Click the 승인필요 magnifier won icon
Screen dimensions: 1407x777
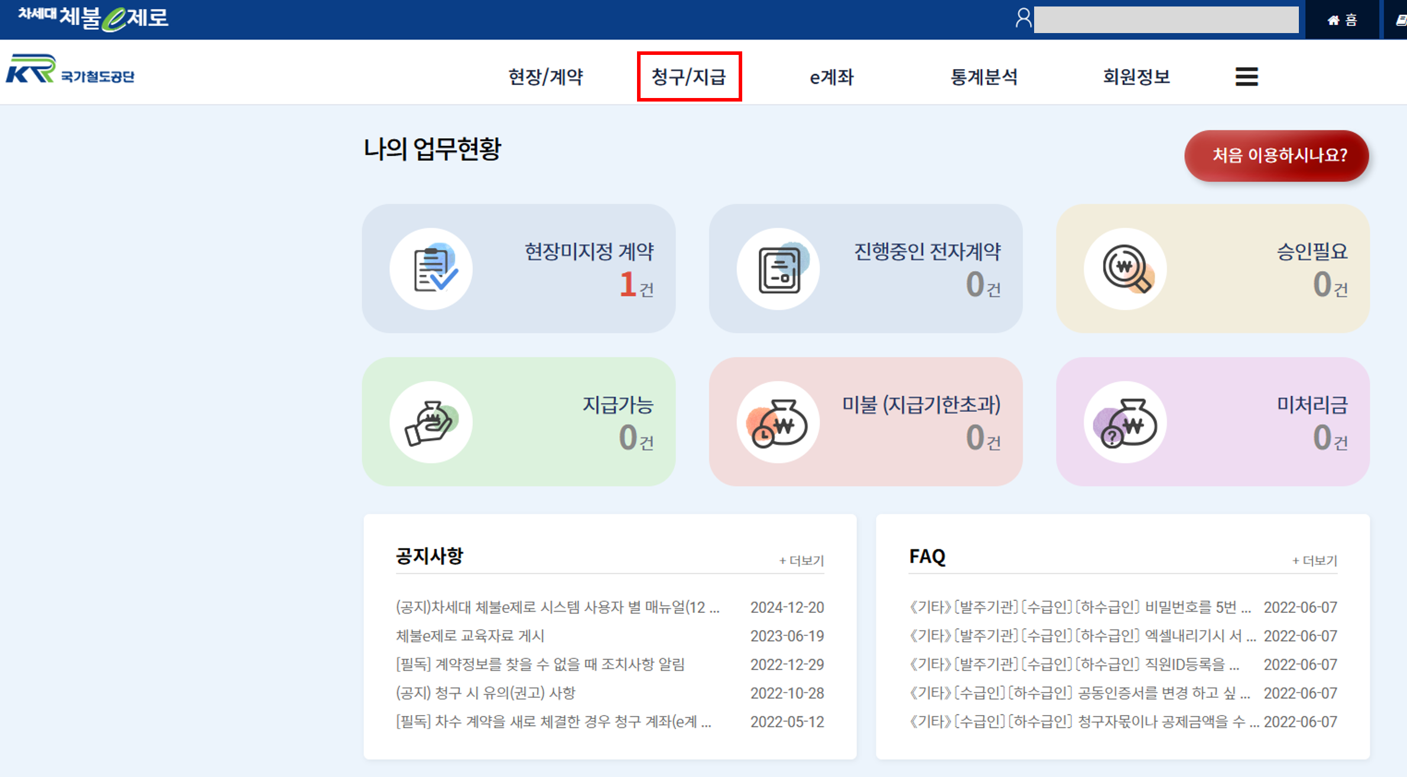[1126, 269]
